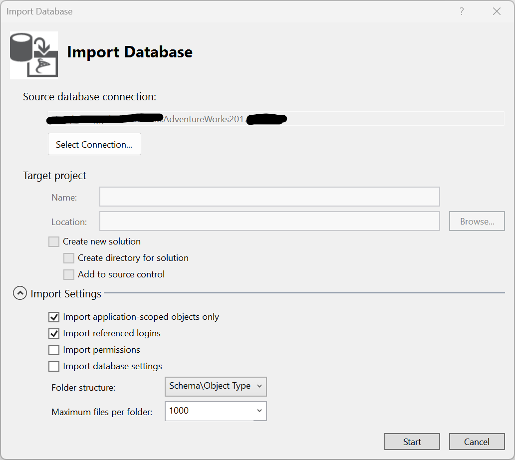The height and width of the screenshot is (460, 515).
Task: Toggle Add to source control
Action: coord(68,274)
